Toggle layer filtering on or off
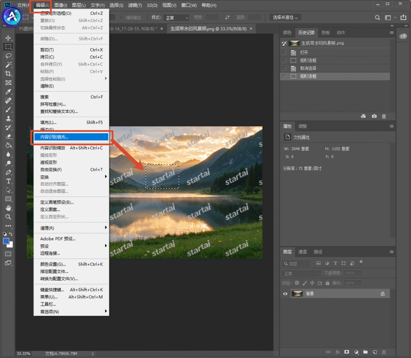This screenshot has height=358, width=411. [361, 262]
